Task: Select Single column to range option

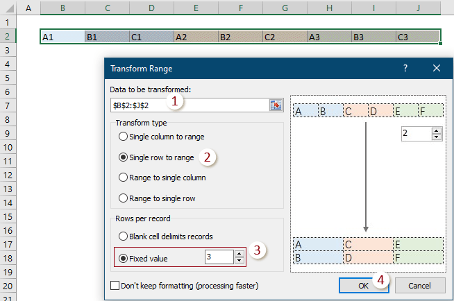Action: click(x=161, y=137)
